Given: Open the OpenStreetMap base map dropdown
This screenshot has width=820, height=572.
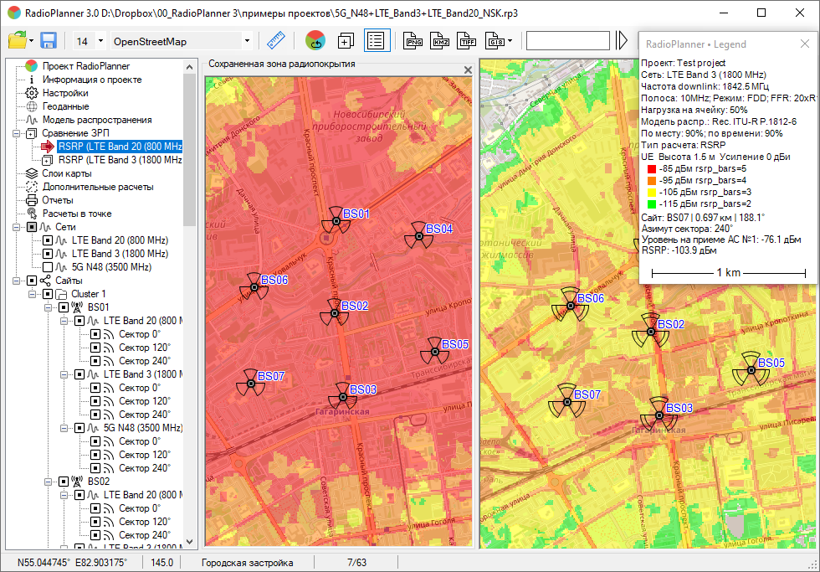Looking at the screenshot, I should [x=248, y=41].
